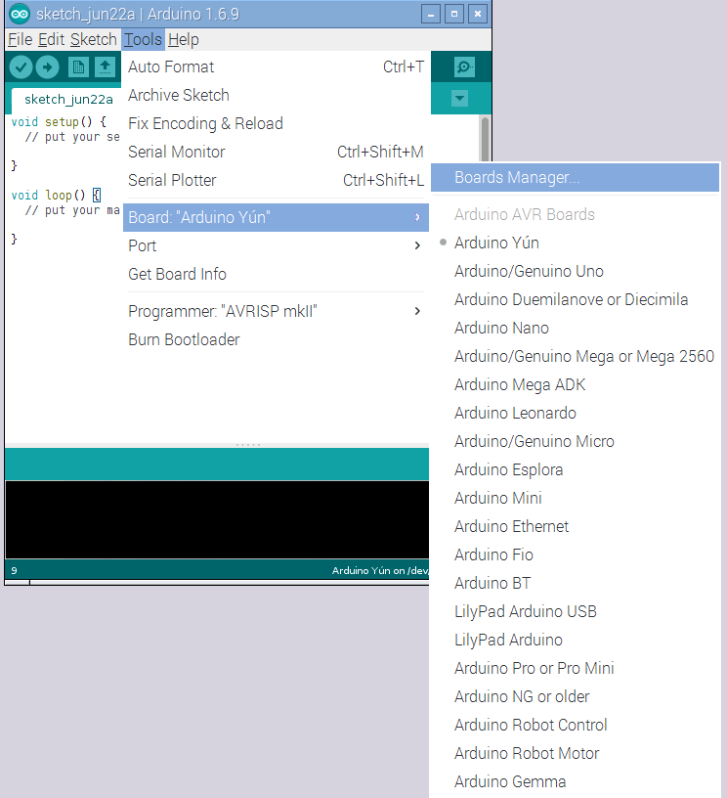Click the Arduino infinity logo in title bar
727x798 pixels.
click(x=20, y=14)
